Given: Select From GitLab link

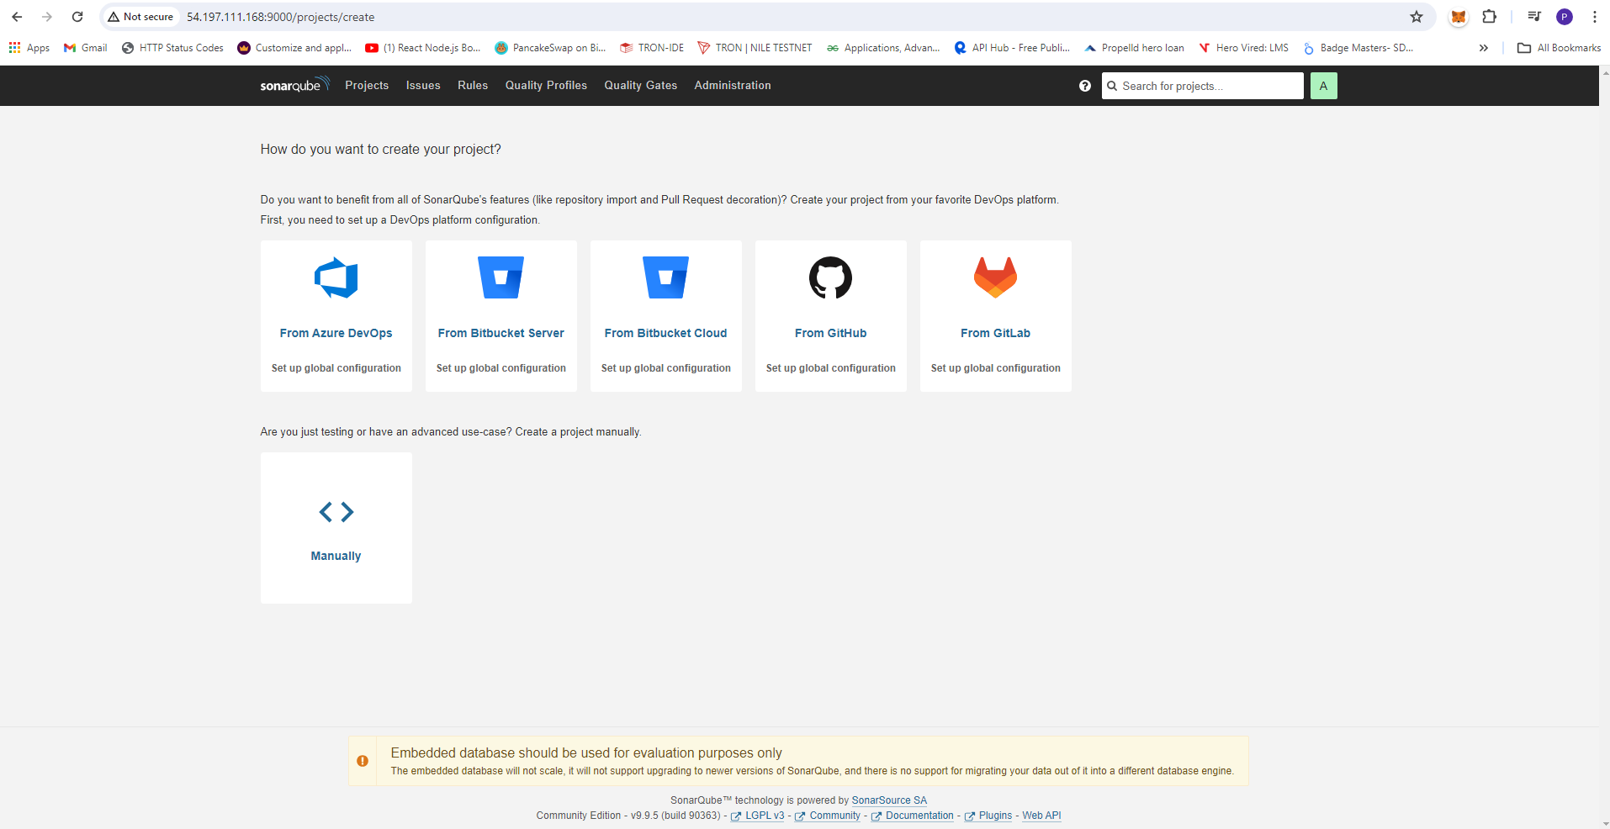Looking at the screenshot, I should [995, 333].
